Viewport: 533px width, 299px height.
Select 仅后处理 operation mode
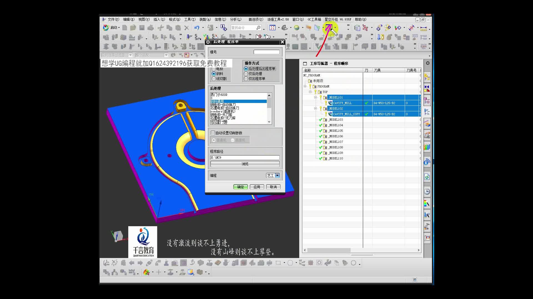[x=246, y=74]
